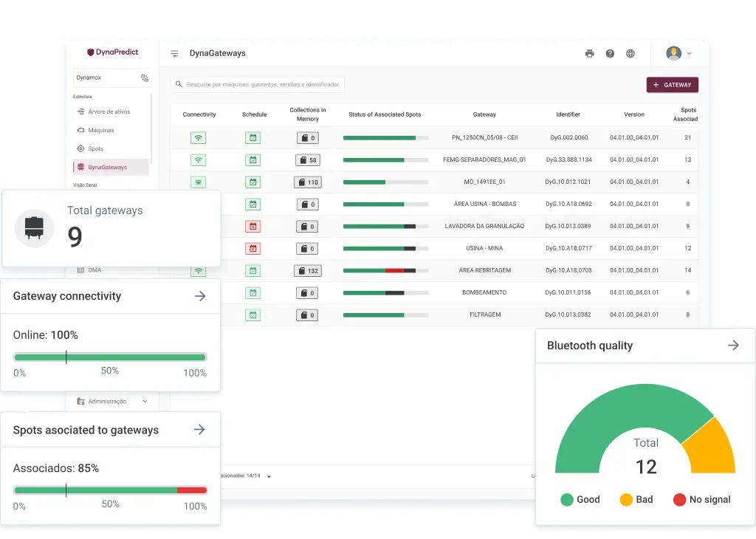Click the red schedule icon for USINA - MINA
The width and height of the screenshot is (756, 539).
click(x=252, y=249)
